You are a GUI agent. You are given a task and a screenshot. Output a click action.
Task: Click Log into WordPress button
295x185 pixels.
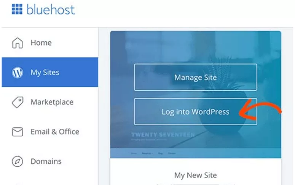click(195, 112)
